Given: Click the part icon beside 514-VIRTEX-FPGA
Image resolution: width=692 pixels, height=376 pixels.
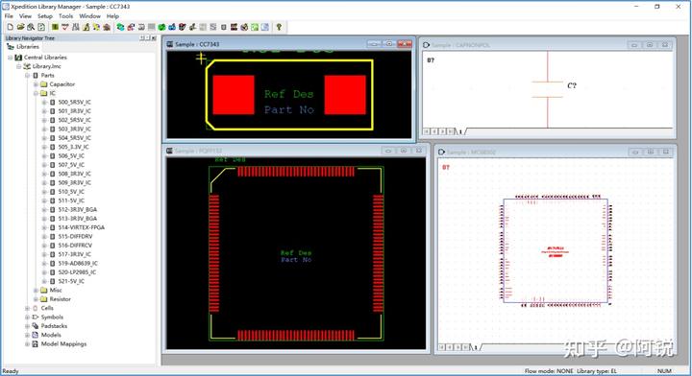Looking at the screenshot, I should (53, 227).
